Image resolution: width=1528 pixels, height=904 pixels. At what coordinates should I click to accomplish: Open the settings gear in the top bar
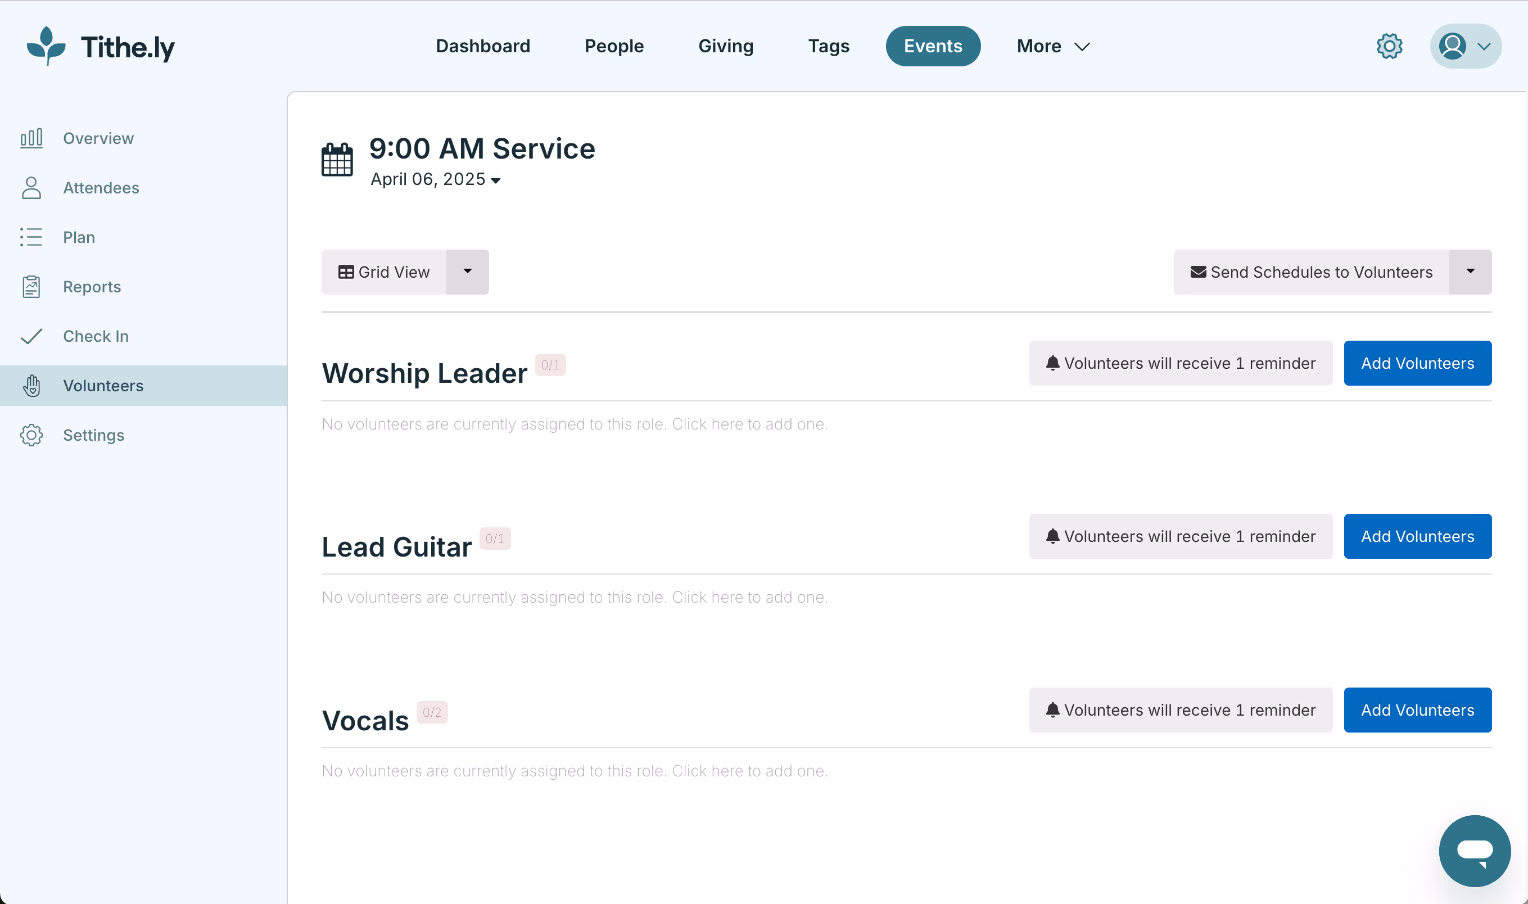[1389, 46]
